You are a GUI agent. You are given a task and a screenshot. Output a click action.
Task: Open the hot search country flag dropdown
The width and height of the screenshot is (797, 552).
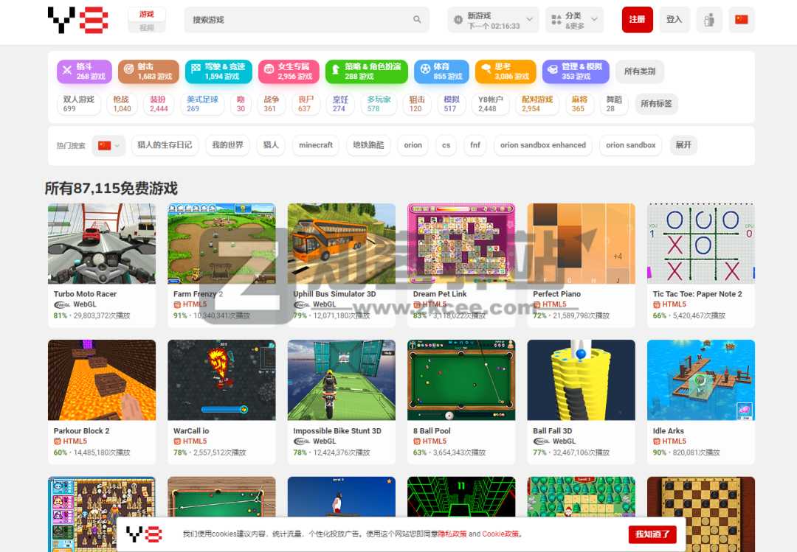pos(108,145)
